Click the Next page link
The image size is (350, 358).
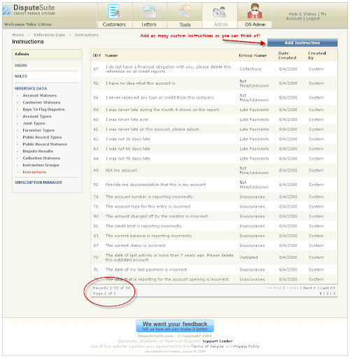pyautogui.click(x=309, y=288)
